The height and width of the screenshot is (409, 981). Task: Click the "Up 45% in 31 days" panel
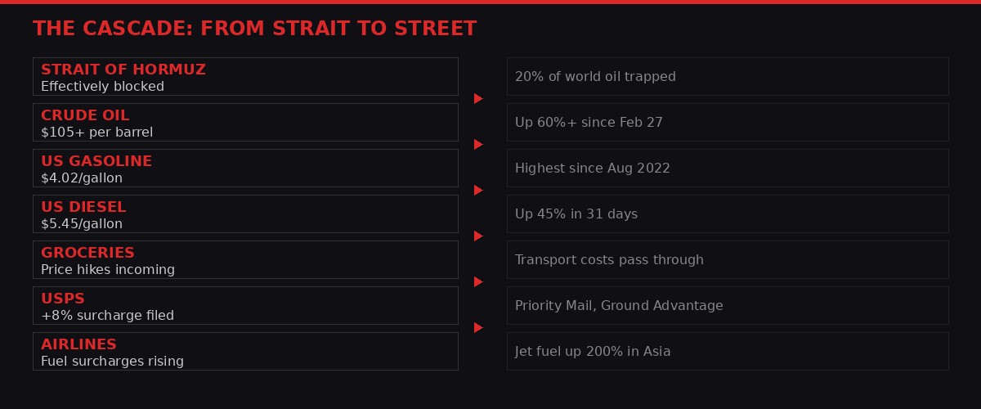tap(727, 214)
